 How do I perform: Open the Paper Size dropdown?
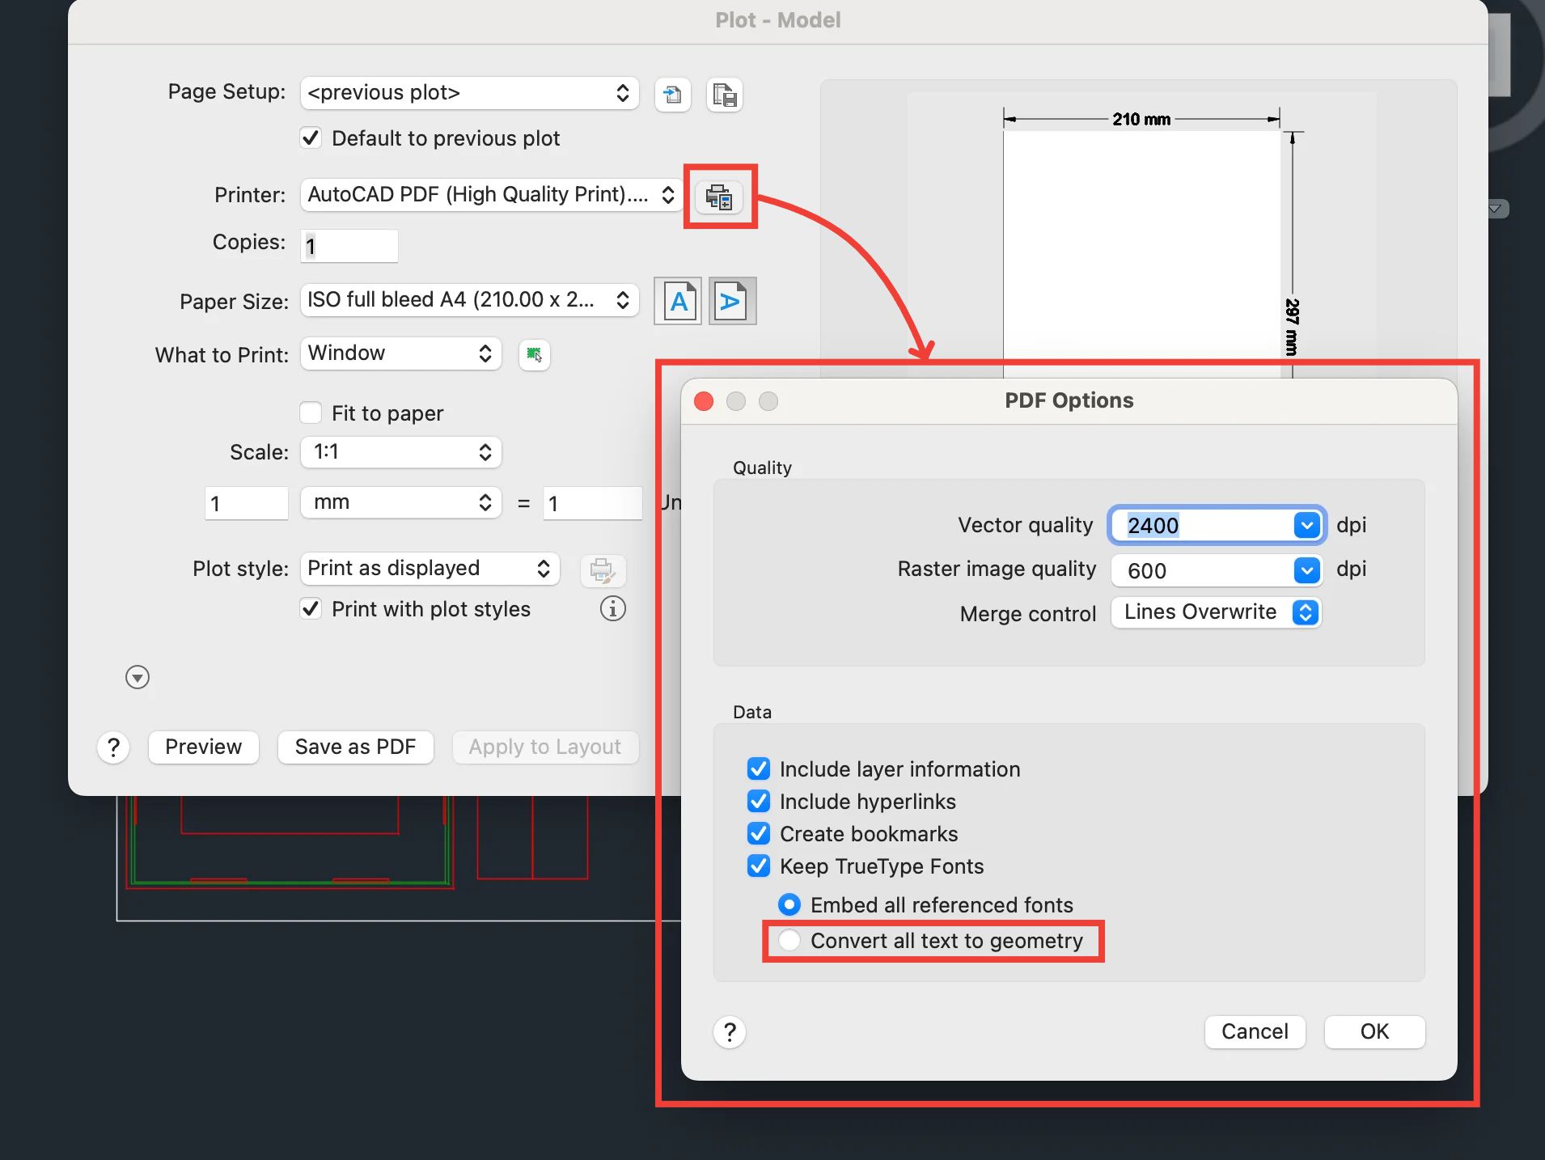pyautogui.click(x=469, y=300)
